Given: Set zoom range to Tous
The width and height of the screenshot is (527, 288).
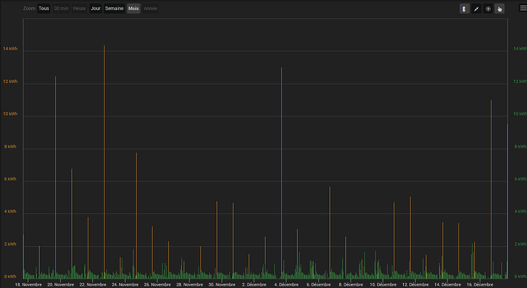Looking at the screenshot, I should (44, 8).
